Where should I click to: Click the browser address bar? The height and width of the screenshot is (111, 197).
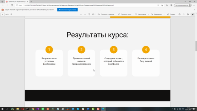pos(87,5)
